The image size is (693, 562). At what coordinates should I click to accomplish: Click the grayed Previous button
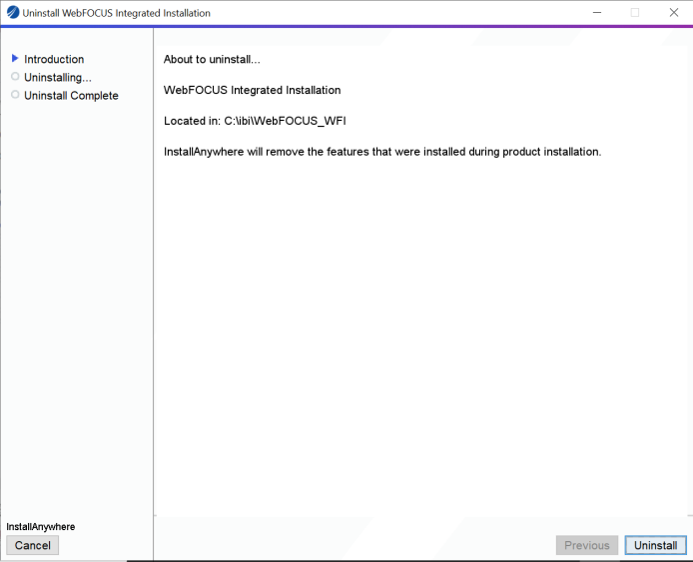click(586, 545)
